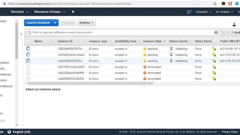240x135 pixels.
Task: Select the checkbox for instance i-0a3229baa164e9f9d
Action: click(x=28, y=73)
